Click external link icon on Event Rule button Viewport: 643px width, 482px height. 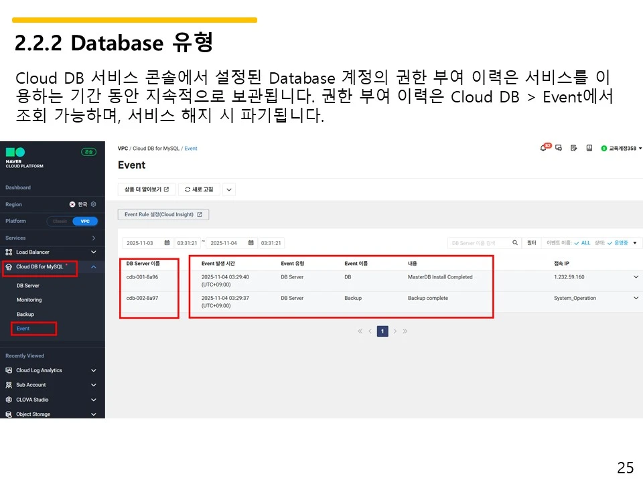point(200,214)
